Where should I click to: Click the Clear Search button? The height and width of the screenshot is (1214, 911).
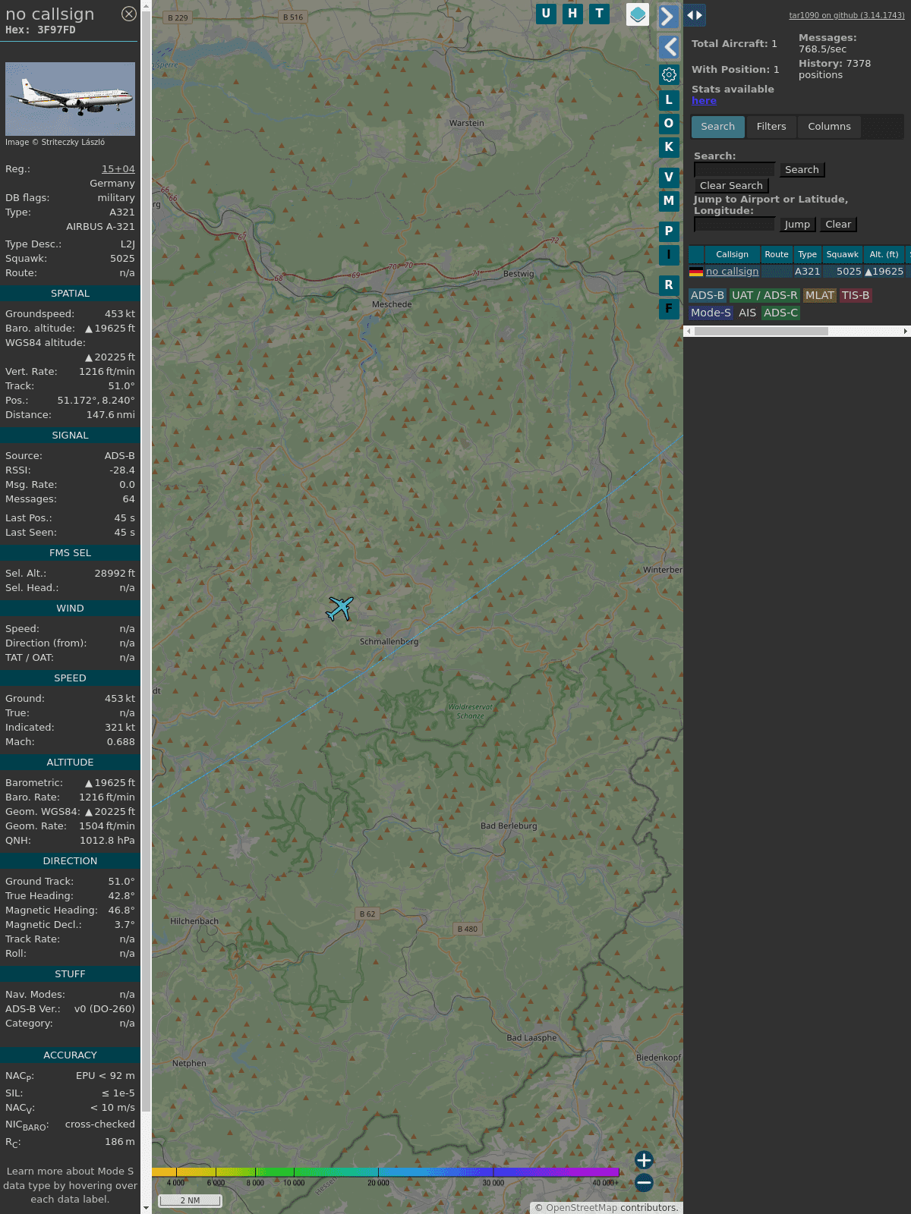pyautogui.click(x=731, y=186)
